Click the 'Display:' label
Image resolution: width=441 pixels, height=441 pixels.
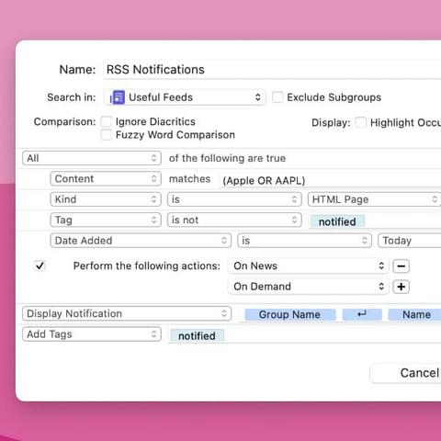pos(331,122)
